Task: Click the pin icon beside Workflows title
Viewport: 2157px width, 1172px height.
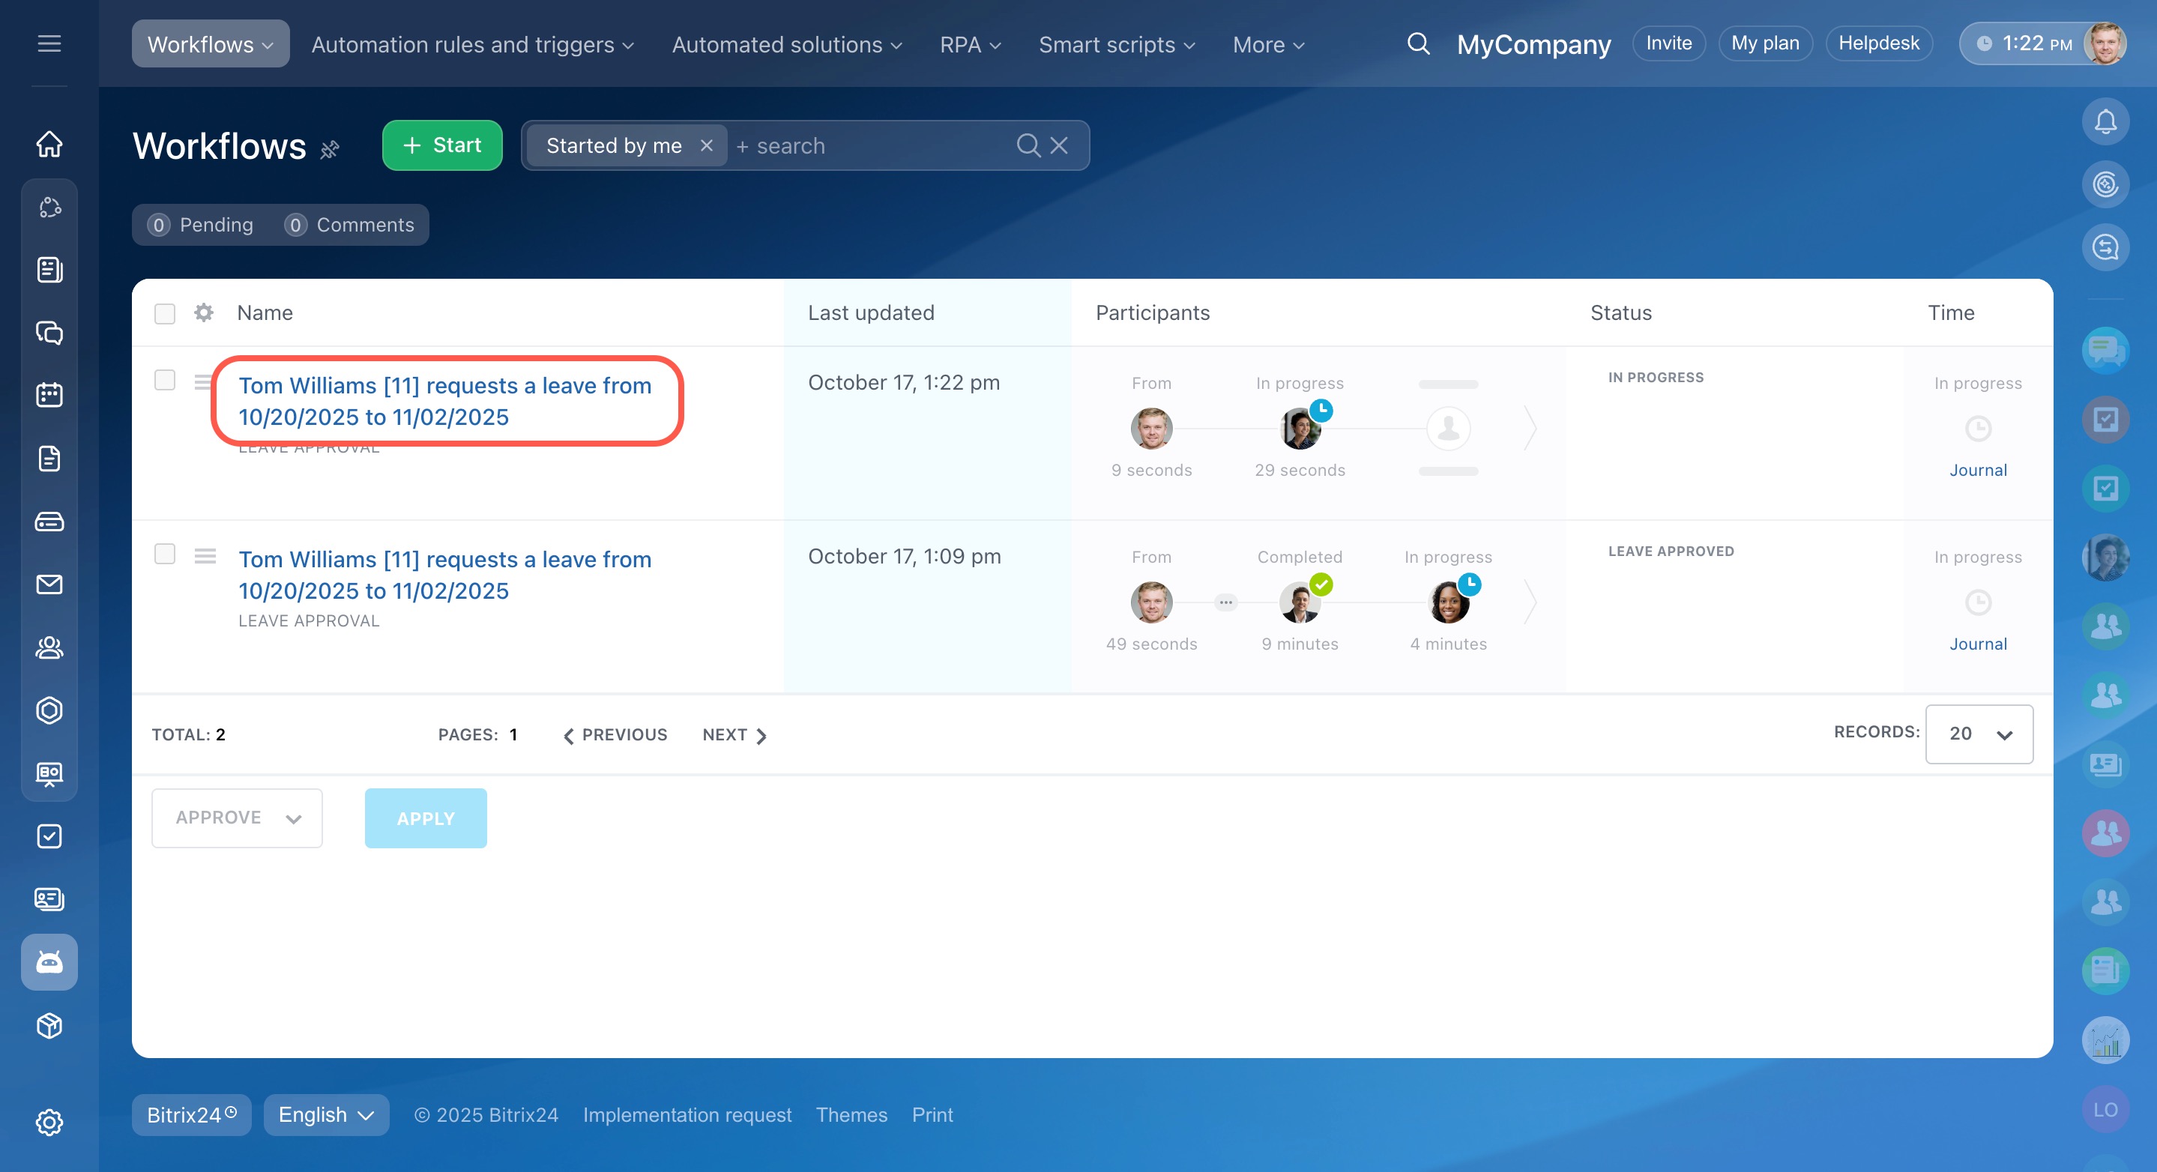Action: tap(330, 149)
